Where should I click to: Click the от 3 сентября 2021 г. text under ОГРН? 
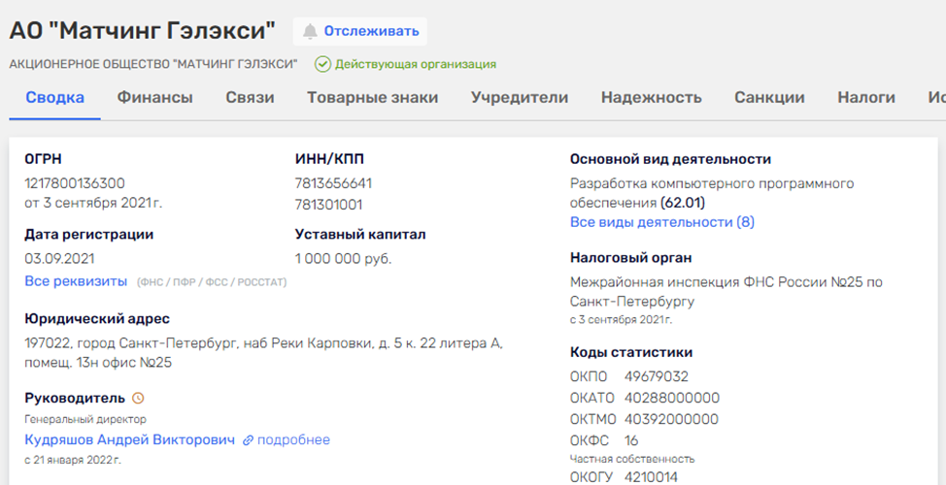coord(93,203)
